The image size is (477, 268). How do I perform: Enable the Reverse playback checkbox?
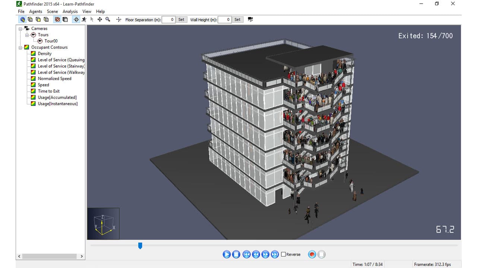click(x=283, y=254)
